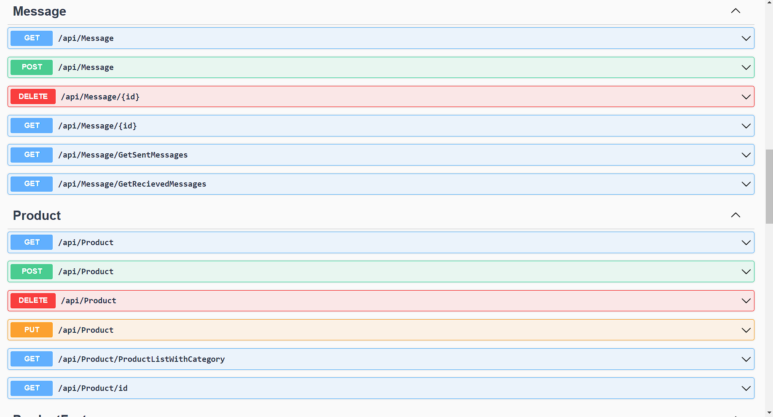Click the DELETE badge for /api/Message/{id}
This screenshot has width=773, height=417.
point(33,96)
